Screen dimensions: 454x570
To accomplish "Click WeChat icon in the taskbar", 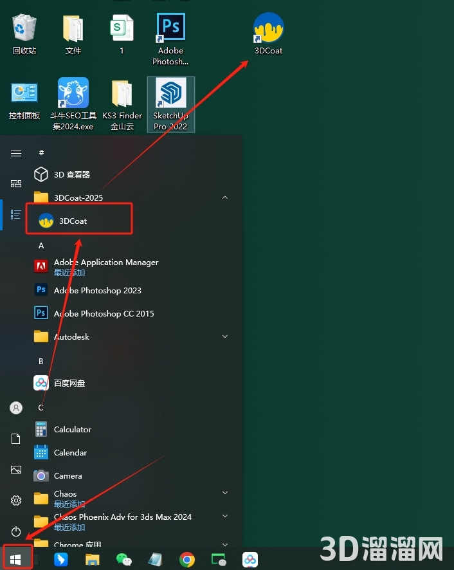I will (123, 560).
